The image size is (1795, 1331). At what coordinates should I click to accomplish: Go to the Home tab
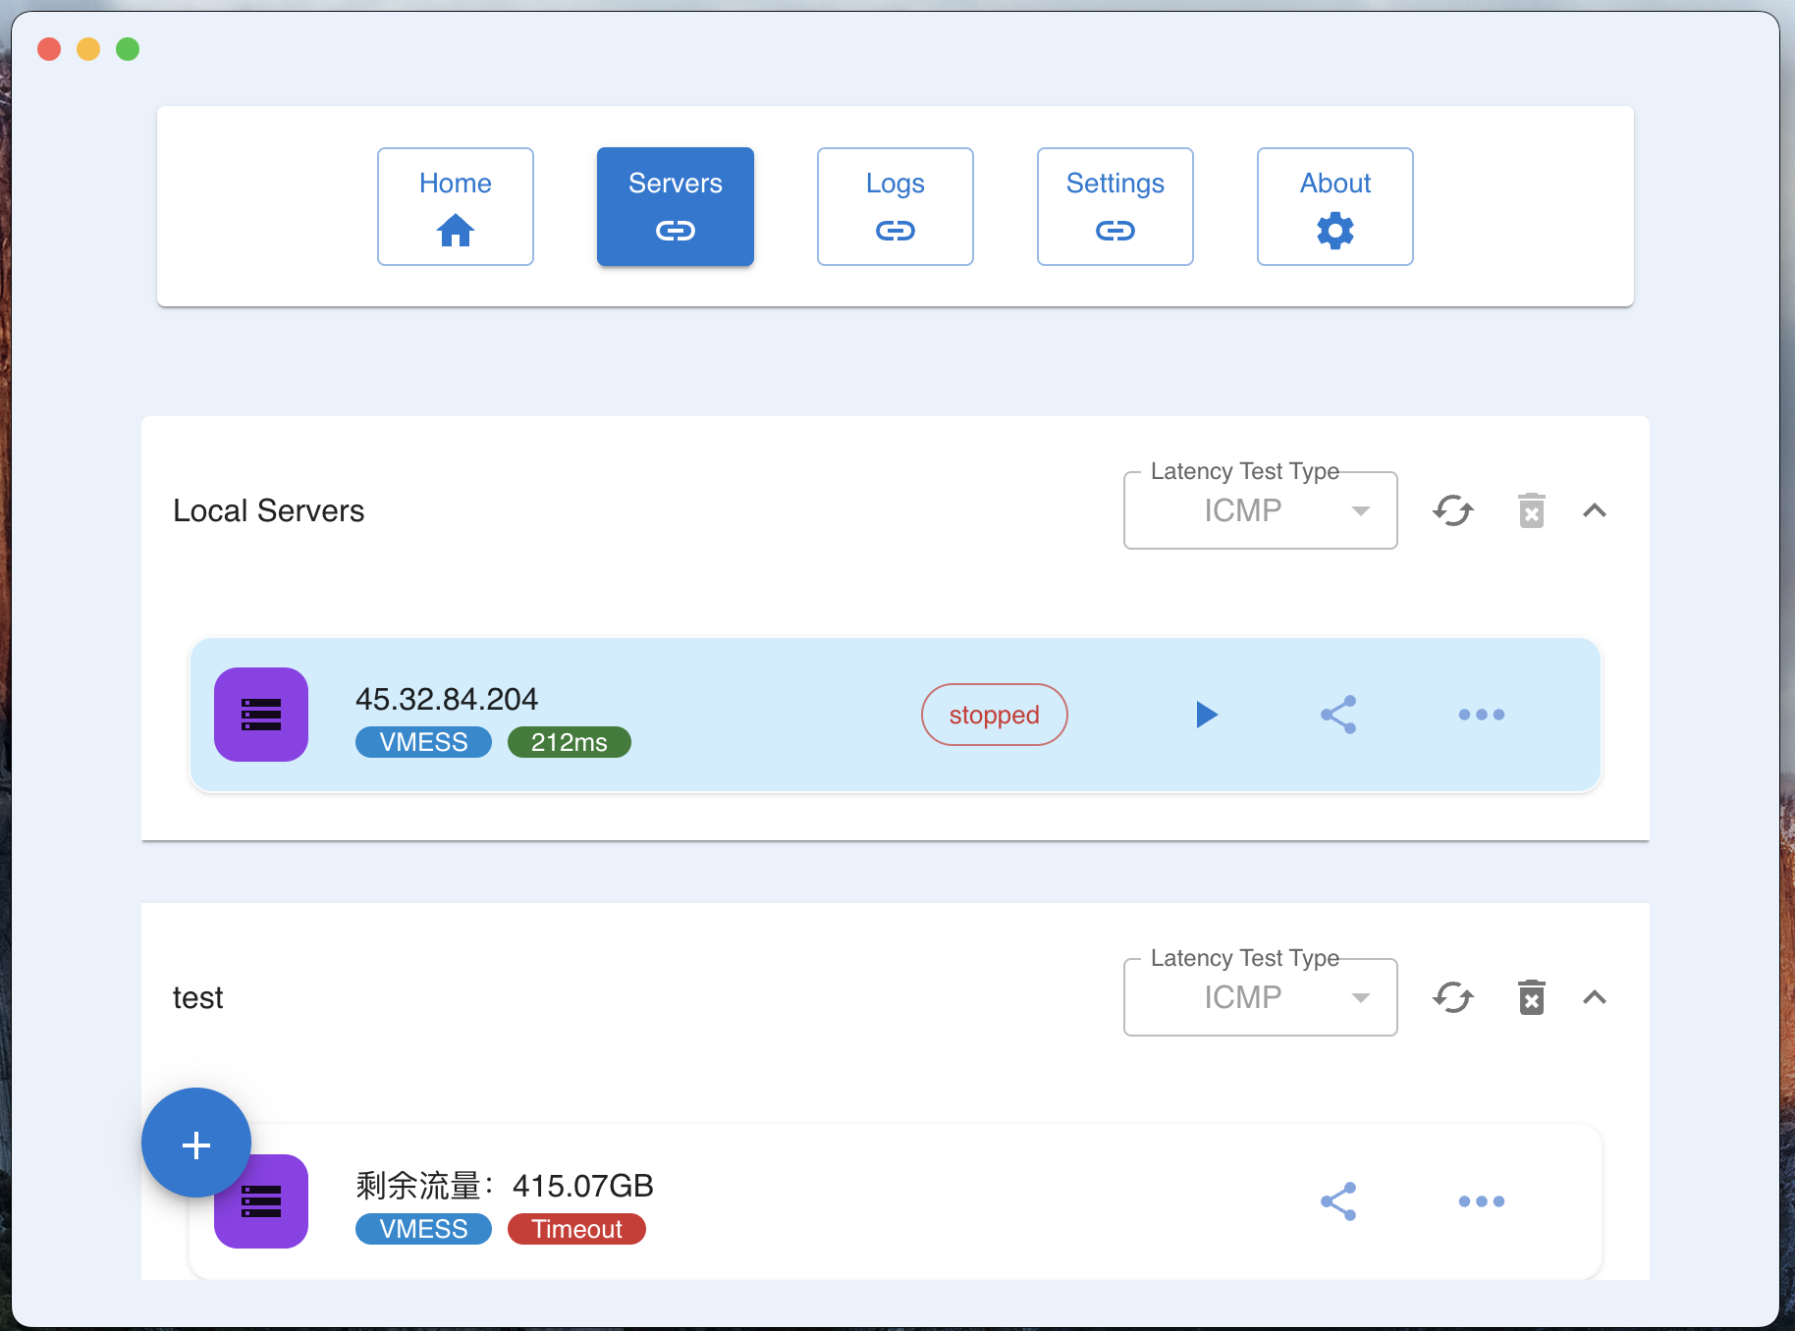(x=456, y=206)
